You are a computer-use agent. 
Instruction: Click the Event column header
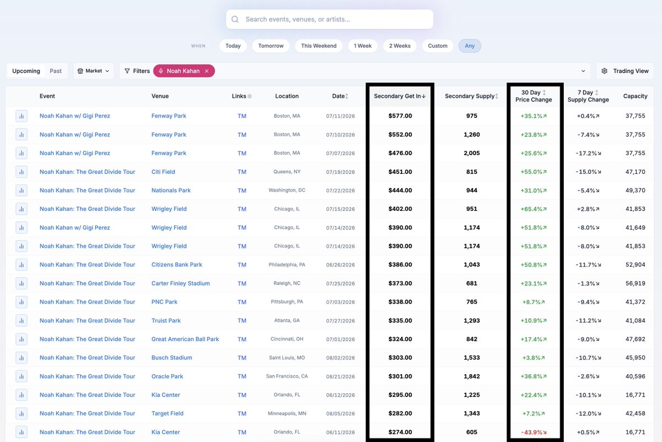(x=47, y=96)
